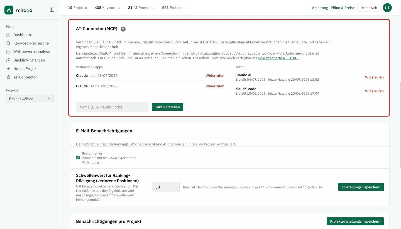Click the miraqo logo icon
The width and height of the screenshot is (401, 229).
[x=9, y=10]
